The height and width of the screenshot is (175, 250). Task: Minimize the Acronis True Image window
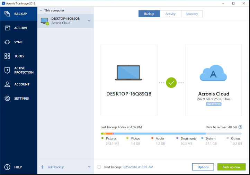(x=223, y=3)
